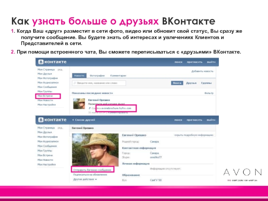Click 'Подписаться на обновления'
Viewport: 268px width, 201px height.
point(90,175)
